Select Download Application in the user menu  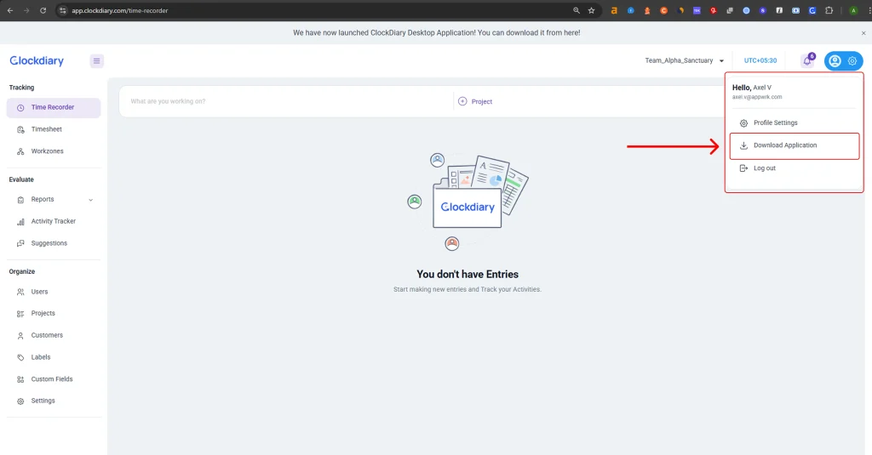(x=795, y=145)
